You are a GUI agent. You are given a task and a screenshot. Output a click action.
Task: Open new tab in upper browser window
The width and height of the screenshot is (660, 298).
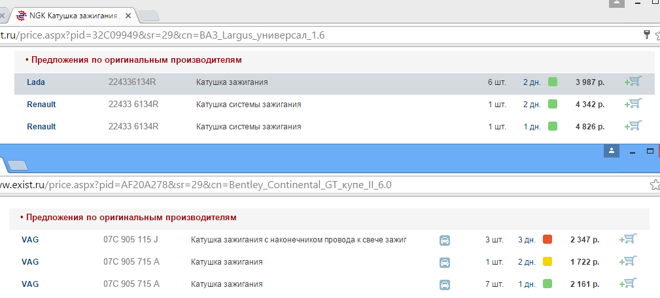[149, 16]
